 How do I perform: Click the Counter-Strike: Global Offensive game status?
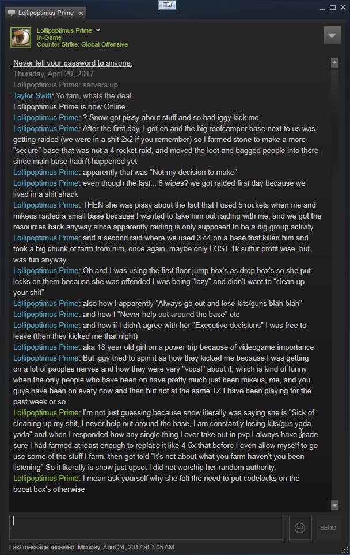click(x=82, y=45)
